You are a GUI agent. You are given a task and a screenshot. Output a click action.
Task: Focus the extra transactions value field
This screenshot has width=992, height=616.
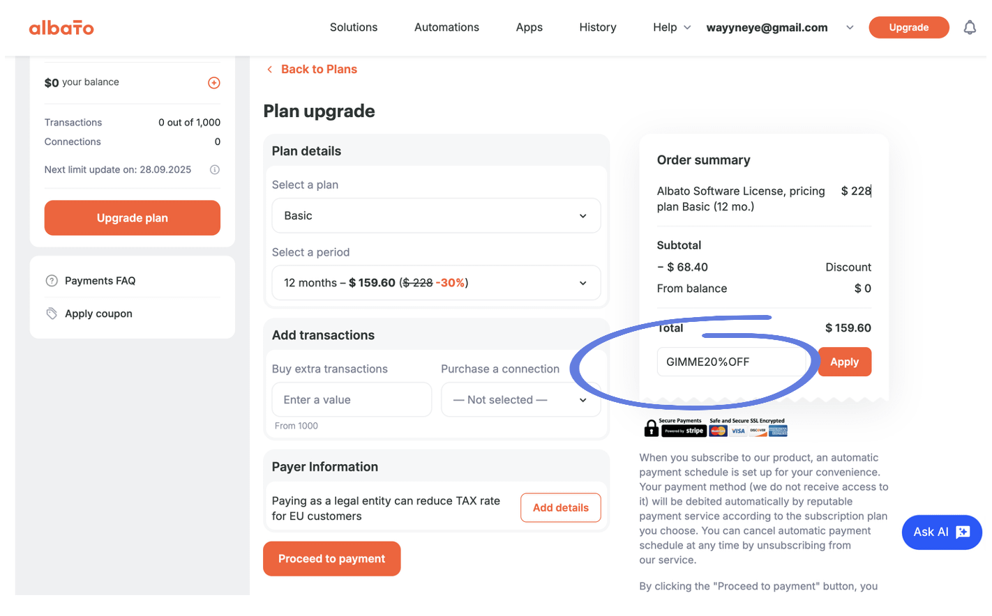tap(352, 400)
